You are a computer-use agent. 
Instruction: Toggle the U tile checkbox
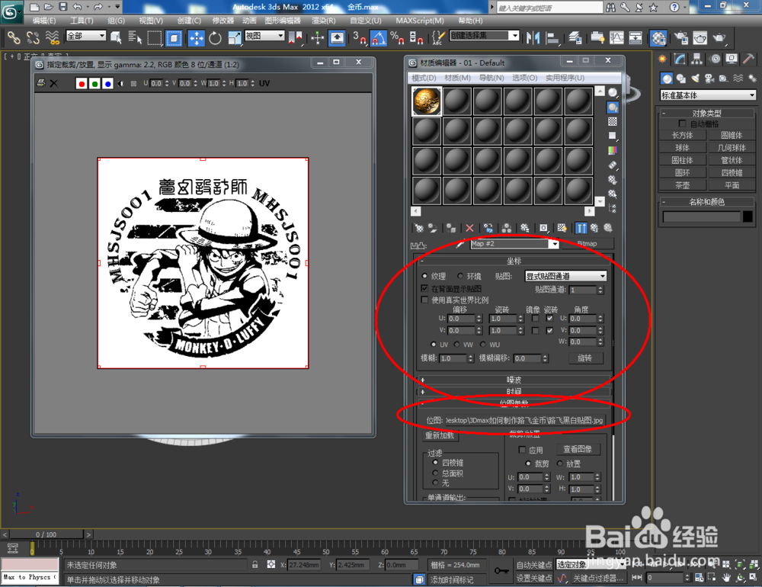pos(549,319)
